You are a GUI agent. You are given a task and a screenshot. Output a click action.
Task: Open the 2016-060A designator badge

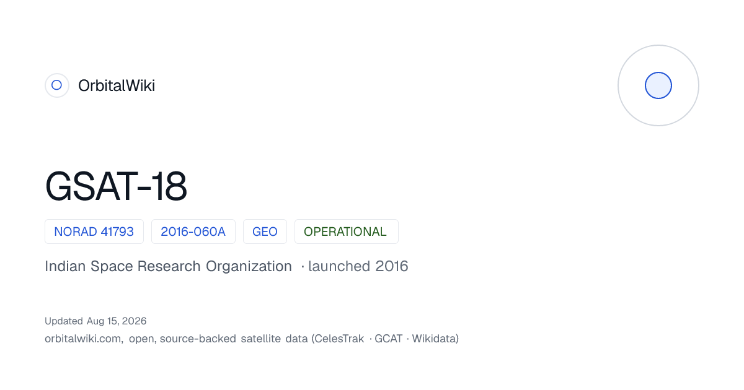coord(193,232)
